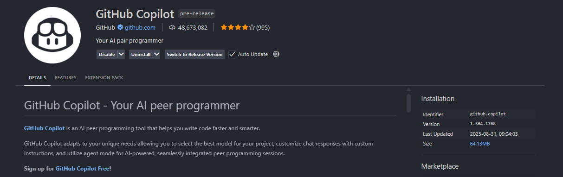This screenshot has width=563, height=177.
Task: Open the extension settings gear icon
Action: 276,54
